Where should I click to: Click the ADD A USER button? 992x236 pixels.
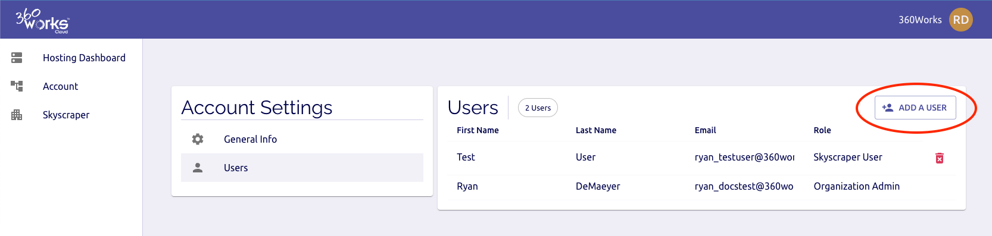915,108
